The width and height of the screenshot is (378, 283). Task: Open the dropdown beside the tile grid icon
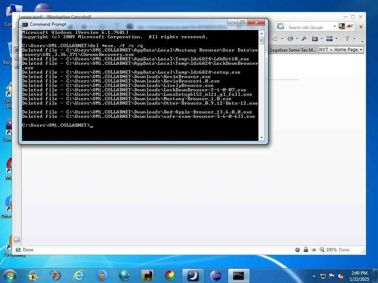pyautogui.click(x=336, y=38)
